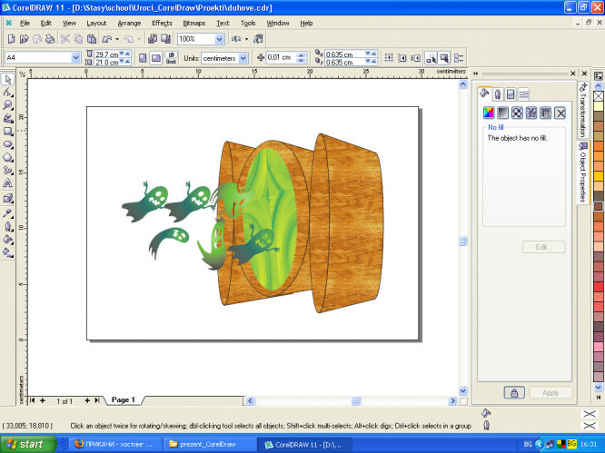Click the Page 1 tab
Screen dimensions: 605x453
123,399
